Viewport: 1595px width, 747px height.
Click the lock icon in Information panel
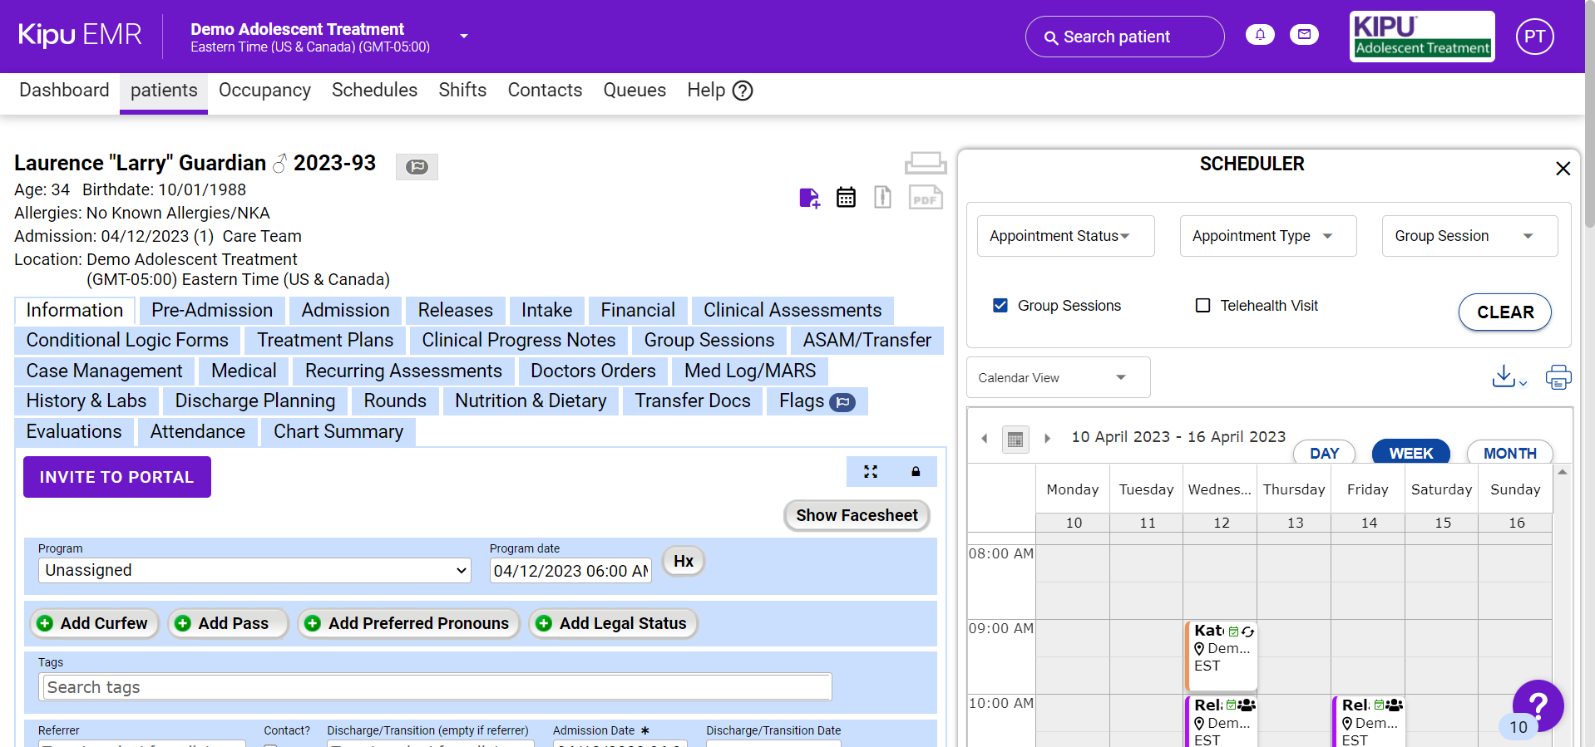[916, 472]
